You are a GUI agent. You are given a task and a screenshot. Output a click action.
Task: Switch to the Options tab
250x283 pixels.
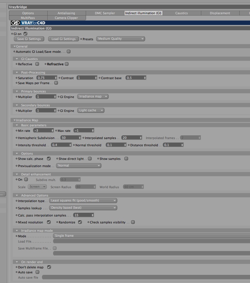(x=28, y=13)
